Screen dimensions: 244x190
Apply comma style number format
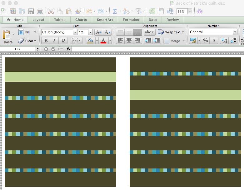[214, 41]
